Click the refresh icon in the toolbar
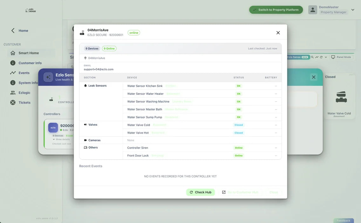The image size is (361, 223). point(321,57)
